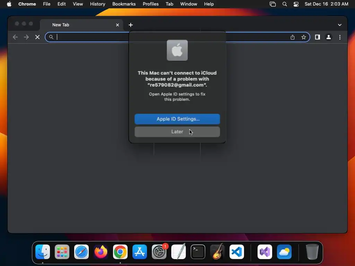The height and width of the screenshot is (266, 355).
Task: Open Spotlight search in menu bar
Action: (x=285, y=4)
